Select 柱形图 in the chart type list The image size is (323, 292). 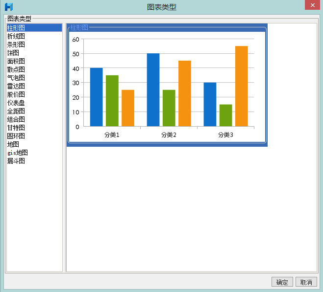pyautogui.click(x=34, y=28)
